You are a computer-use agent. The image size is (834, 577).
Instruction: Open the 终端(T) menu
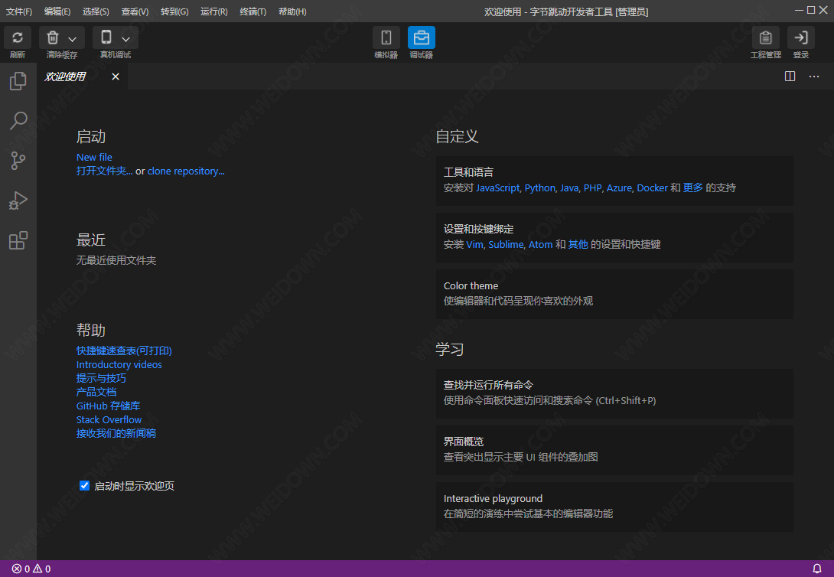tap(252, 11)
